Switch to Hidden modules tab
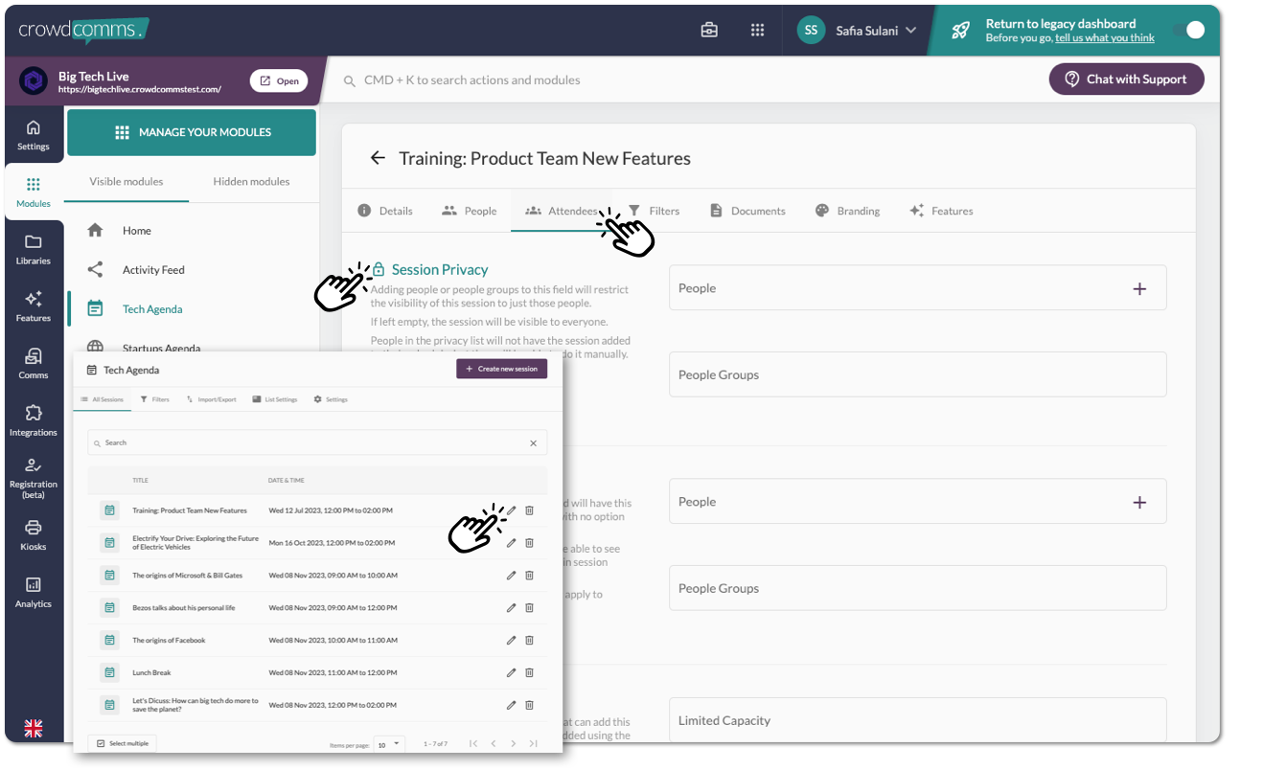 [x=251, y=181]
